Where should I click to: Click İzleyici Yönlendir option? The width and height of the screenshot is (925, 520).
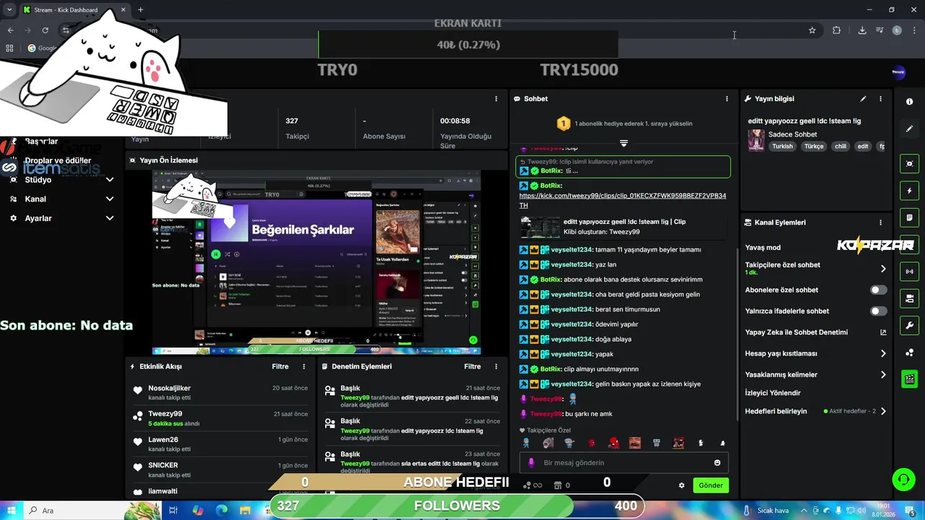coord(773,393)
